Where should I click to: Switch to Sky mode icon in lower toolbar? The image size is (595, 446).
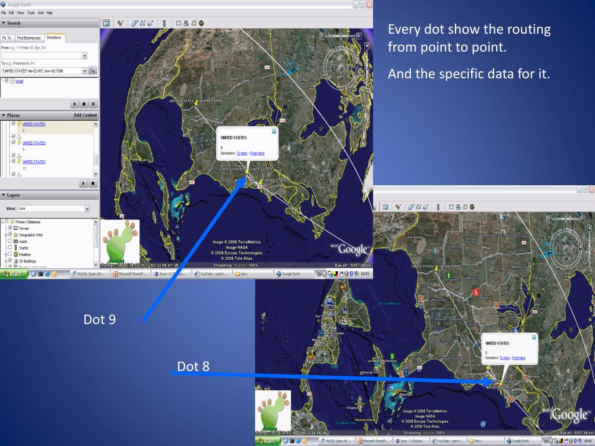[x=472, y=207]
